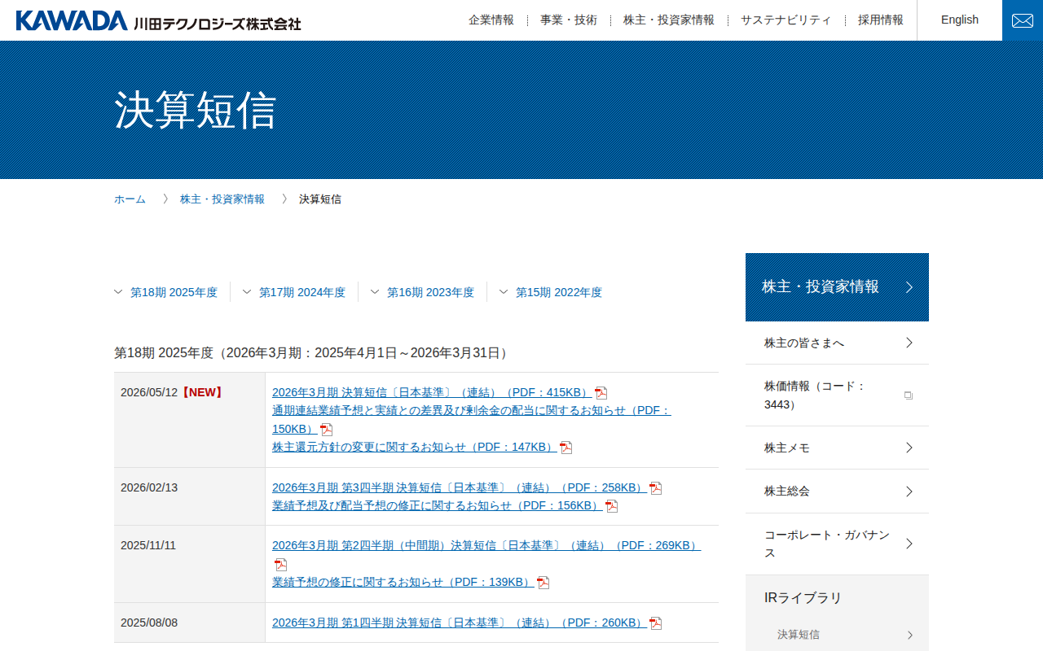Open 企業情報 menu

coord(491,20)
